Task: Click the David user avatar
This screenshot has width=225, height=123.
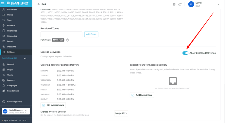Action: tap(191, 4)
